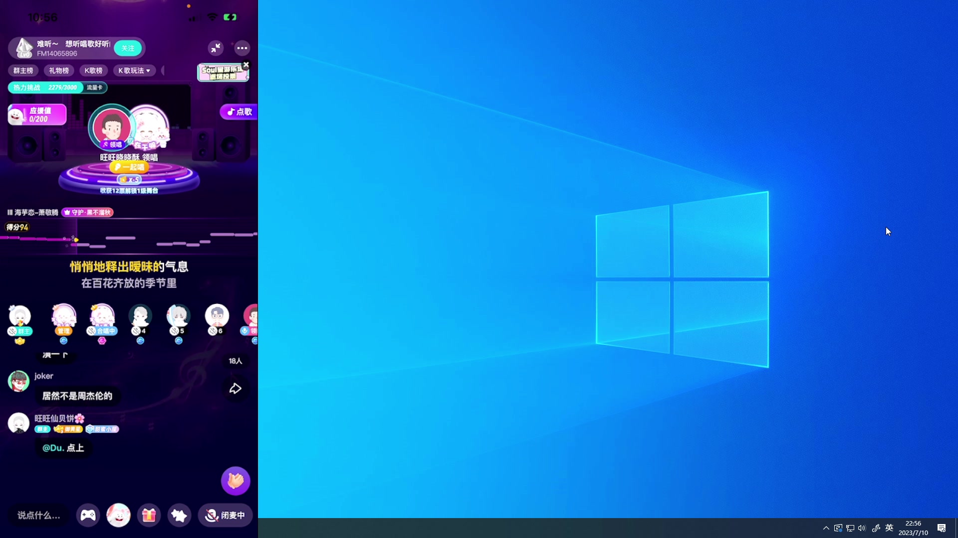Open the Soul星游乐场 voting banner

[x=223, y=73]
